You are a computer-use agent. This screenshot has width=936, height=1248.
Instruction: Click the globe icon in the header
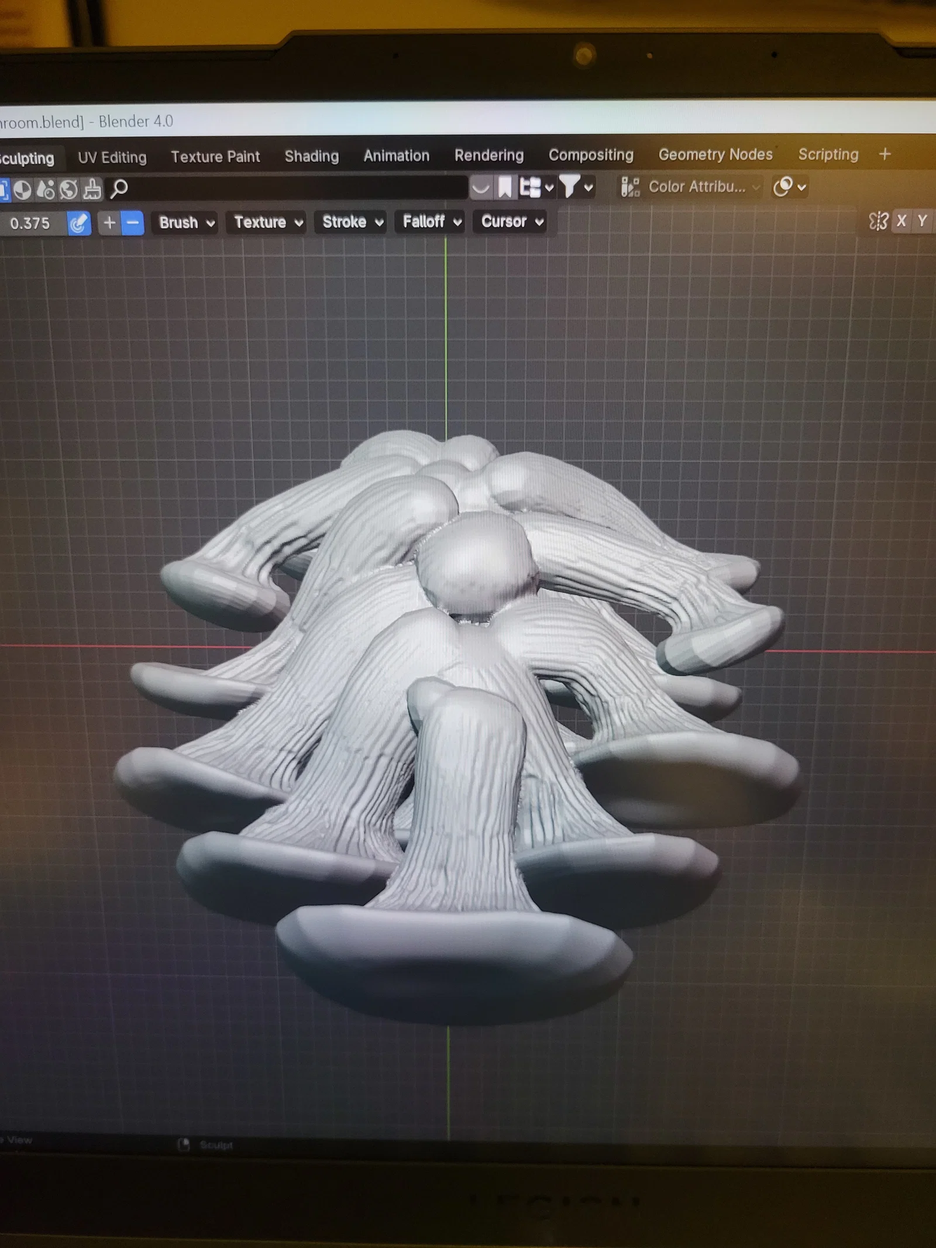(68, 190)
